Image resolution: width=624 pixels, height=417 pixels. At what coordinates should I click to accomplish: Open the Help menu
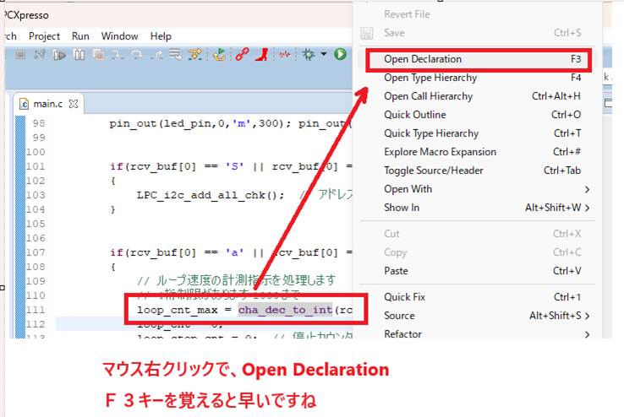click(x=161, y=36)
